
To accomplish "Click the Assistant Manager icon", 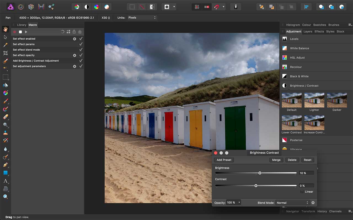I will tap(236, 7).
